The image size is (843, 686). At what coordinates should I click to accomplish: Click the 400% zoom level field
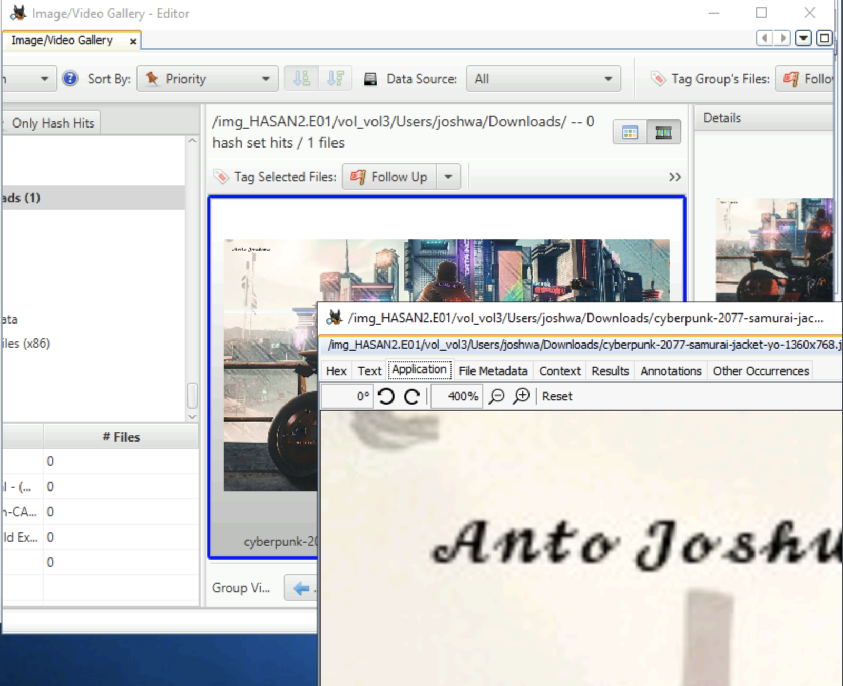pos(456,396)
